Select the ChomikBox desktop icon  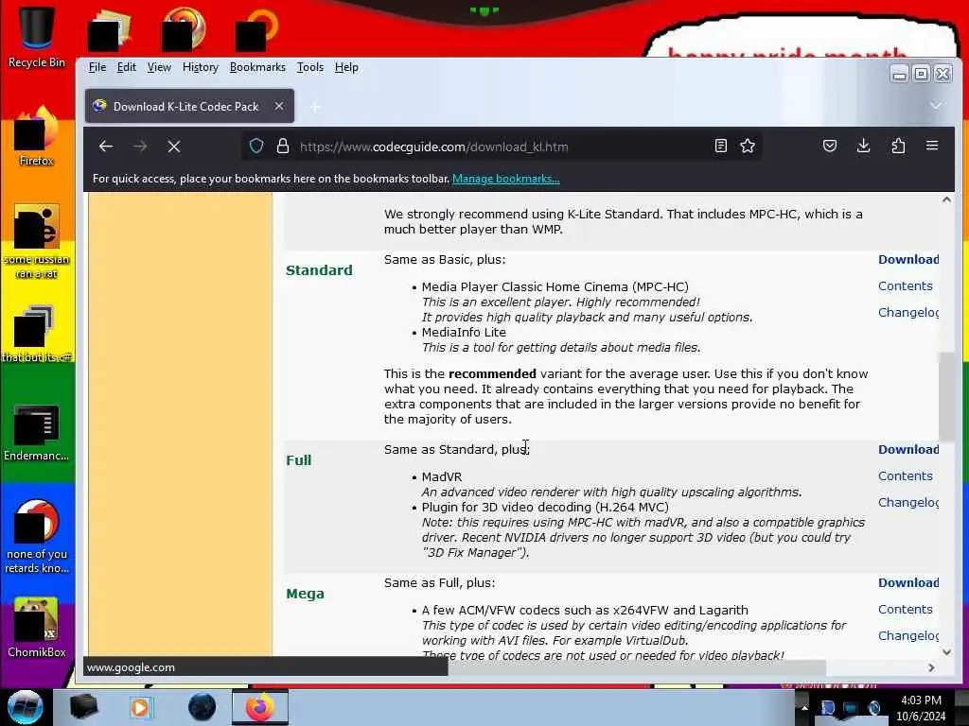37,628
